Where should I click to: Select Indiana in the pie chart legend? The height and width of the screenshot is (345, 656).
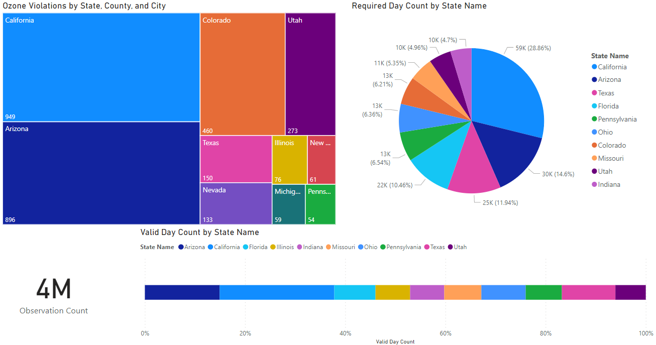(x=609, y=184)
